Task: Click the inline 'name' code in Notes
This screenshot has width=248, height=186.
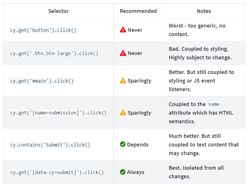Action: click(214, 104)
